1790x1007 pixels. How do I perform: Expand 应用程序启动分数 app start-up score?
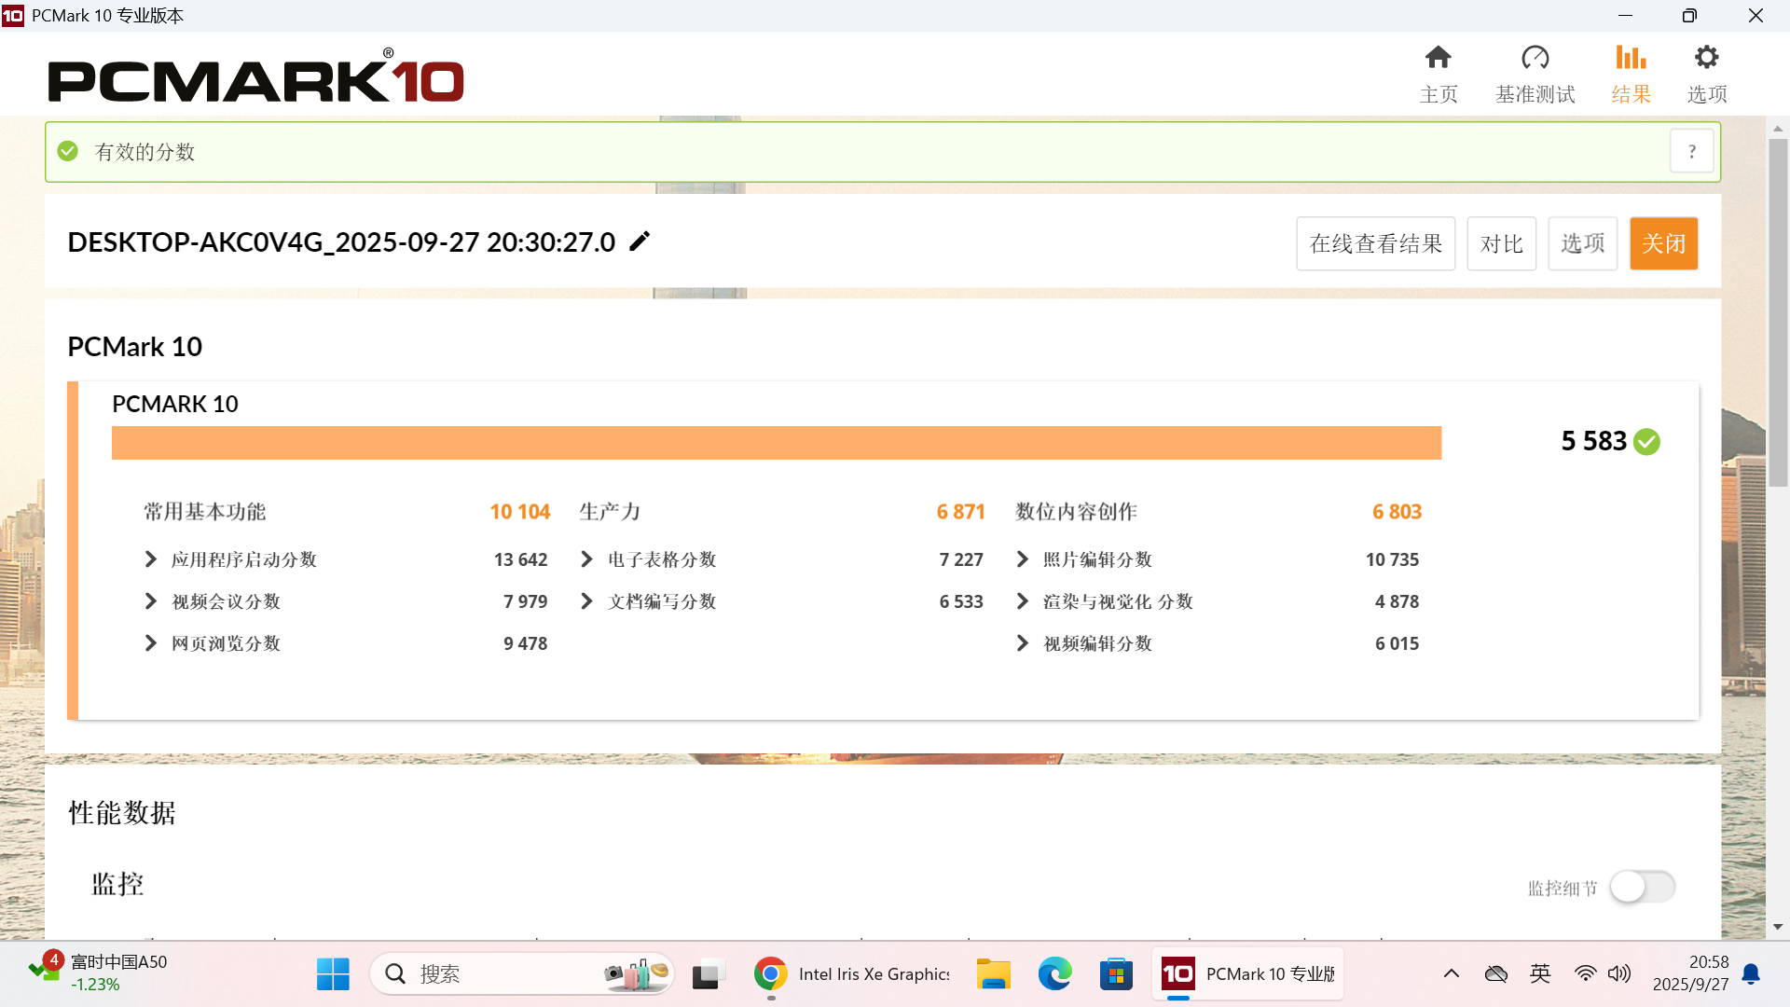(151, 559)
